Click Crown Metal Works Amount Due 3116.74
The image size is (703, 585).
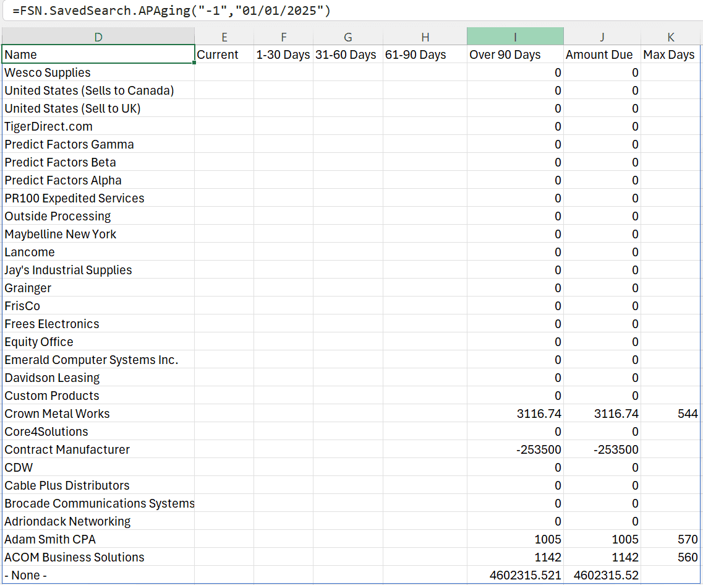click(602, 414)
